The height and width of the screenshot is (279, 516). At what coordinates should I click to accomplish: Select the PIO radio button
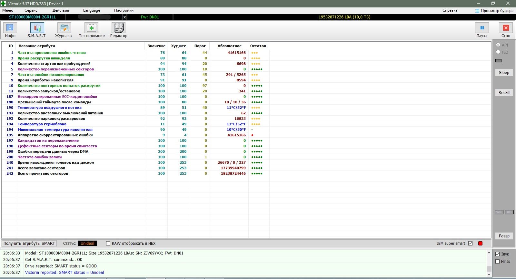pos(498,52)
